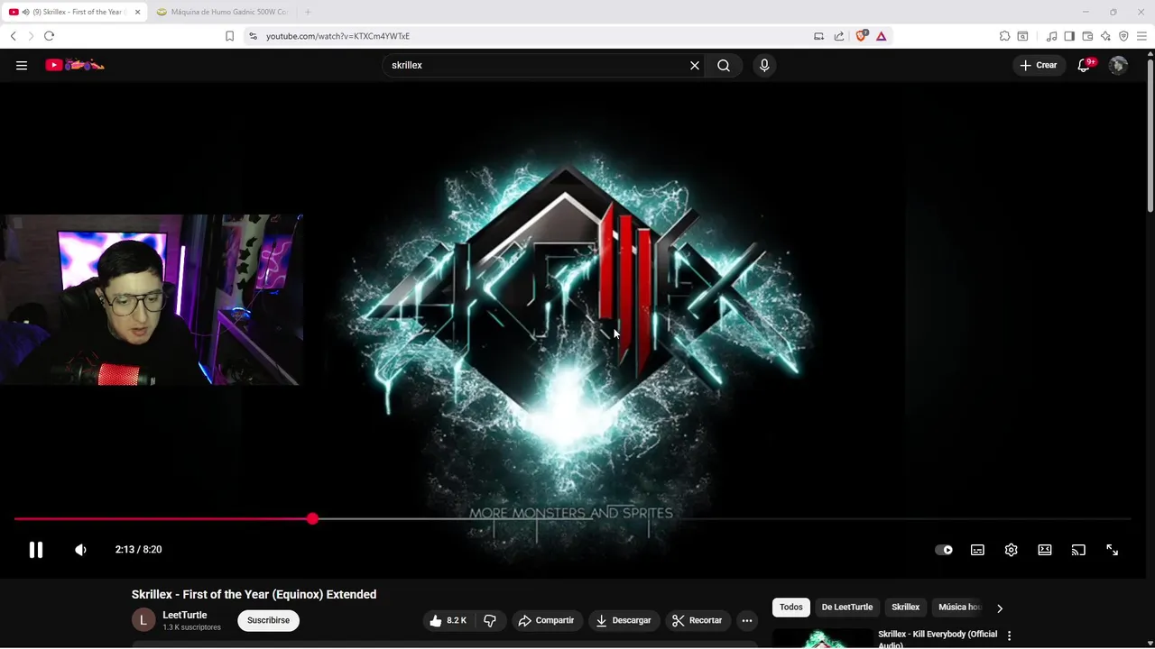The image size is (1155, 649).
Task: Open Leo AI sparkle icon
Action: coord(1105,36)
